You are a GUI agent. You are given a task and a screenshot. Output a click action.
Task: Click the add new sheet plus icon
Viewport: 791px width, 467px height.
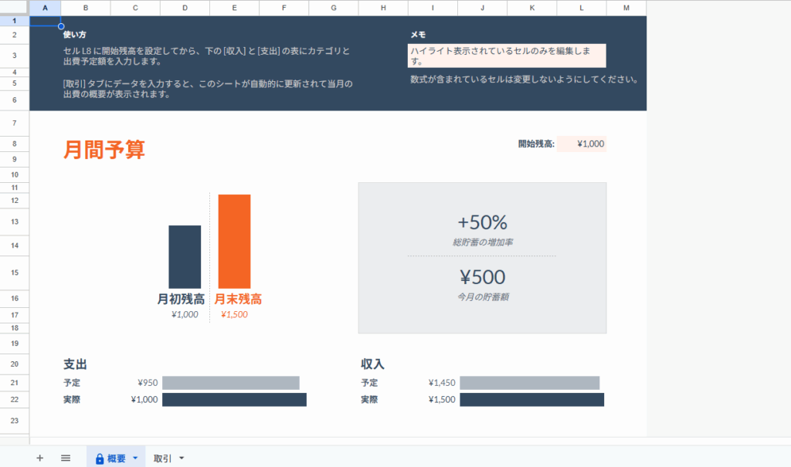coord(39,458)
